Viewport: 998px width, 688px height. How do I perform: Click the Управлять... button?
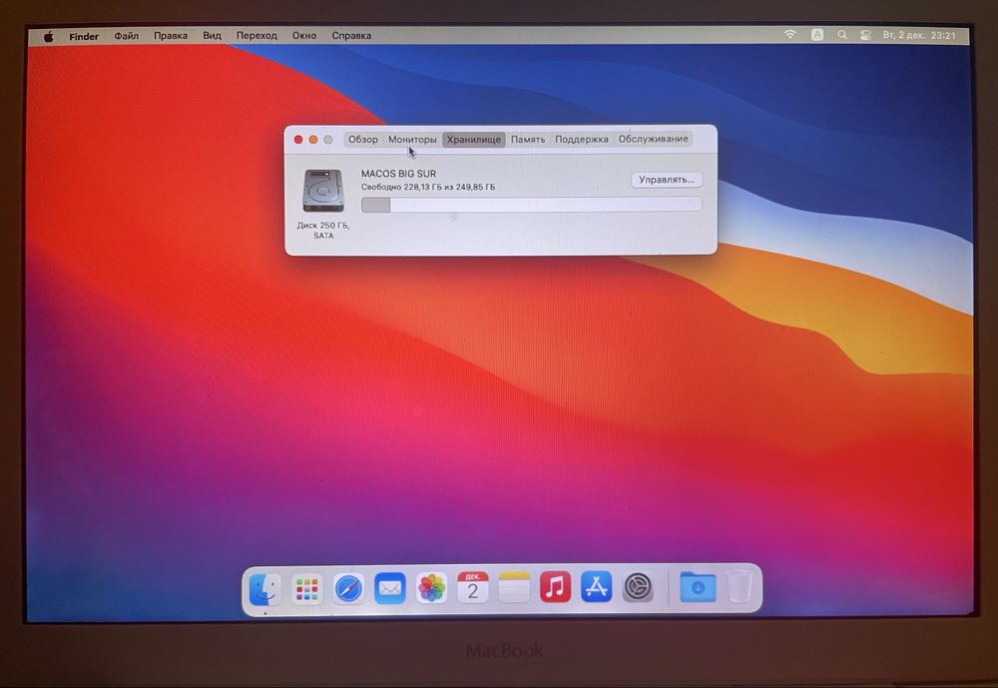(667, 180)
